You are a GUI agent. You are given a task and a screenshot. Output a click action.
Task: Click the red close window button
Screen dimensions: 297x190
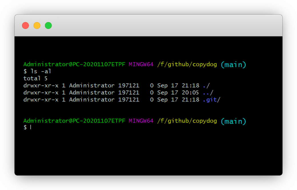[x=25, y=26]
